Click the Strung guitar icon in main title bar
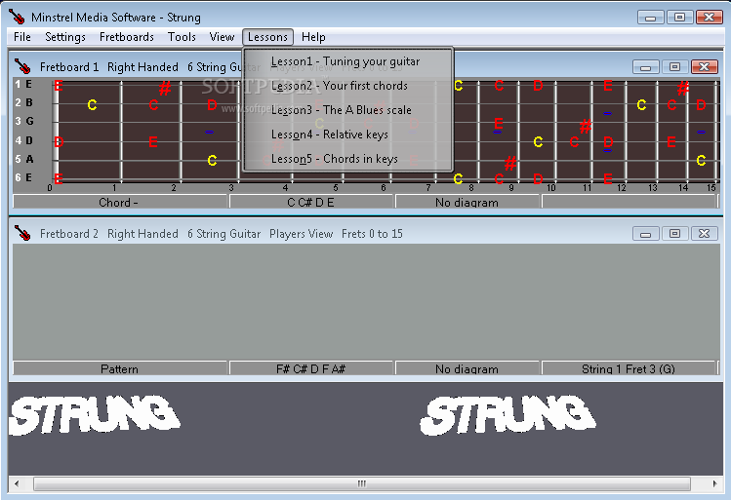The height and width of the screenshot is (500, 731). (x=18, y=17)
